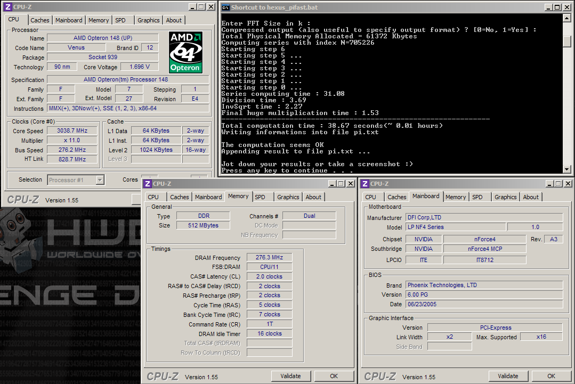This screenshot has height=384, width=575.
Task: Click the Code Name value Venus
Action: (76, 47)
